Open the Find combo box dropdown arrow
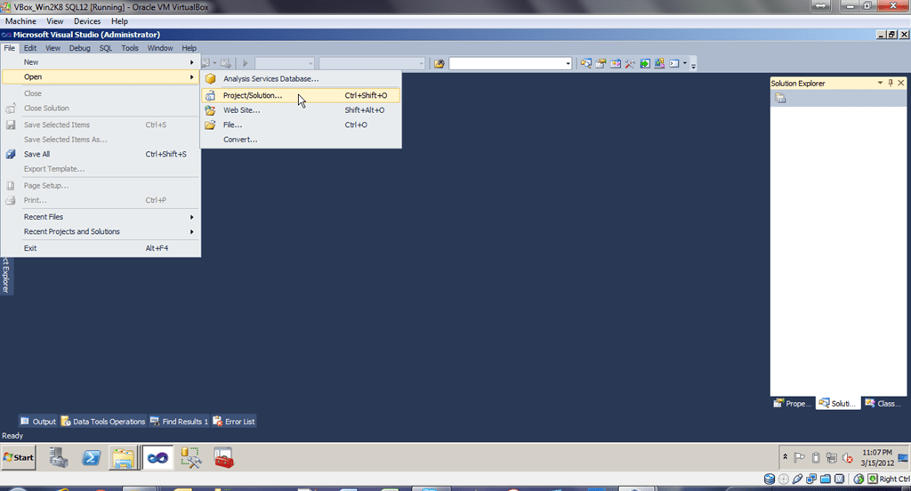This screenshot has width=911, height=491. [x=568, y=63]
